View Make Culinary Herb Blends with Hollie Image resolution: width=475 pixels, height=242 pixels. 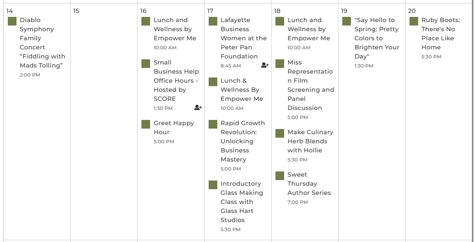point(310,141)
